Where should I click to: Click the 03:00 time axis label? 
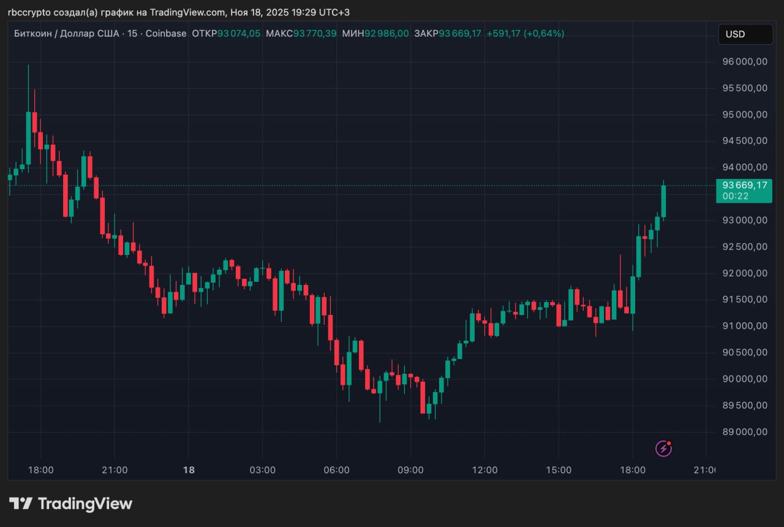(262, 470)
